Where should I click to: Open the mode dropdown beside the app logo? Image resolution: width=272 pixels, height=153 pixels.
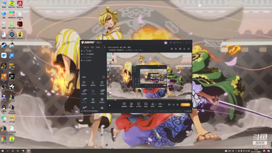click(99, 42)
